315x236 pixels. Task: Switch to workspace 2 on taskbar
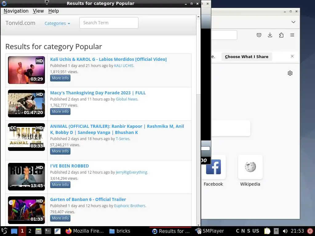coord(30,231)
